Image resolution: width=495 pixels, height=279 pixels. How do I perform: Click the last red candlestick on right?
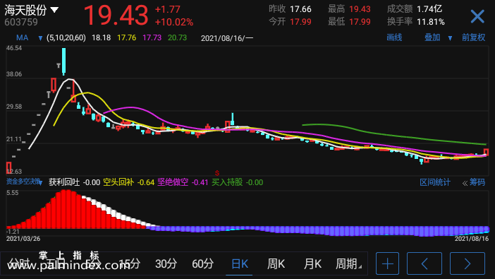tap(486, 153)
